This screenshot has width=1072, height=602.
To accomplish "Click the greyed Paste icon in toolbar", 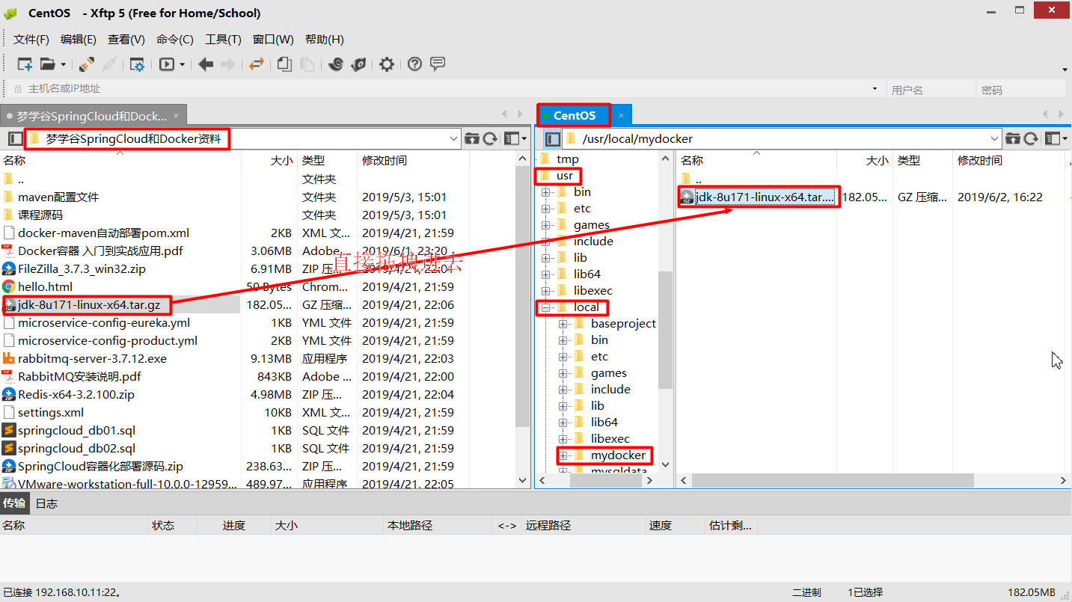I will 307,64.
